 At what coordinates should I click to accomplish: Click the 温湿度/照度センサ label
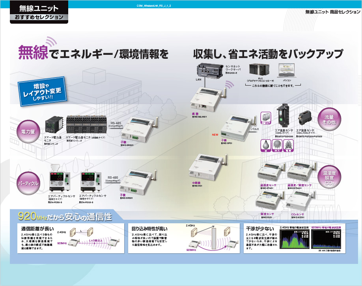click(300, 185)
